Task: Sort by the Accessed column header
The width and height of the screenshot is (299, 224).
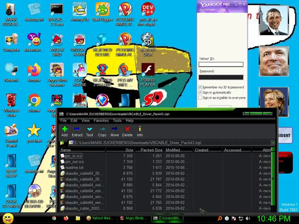Action: point(237,150)
